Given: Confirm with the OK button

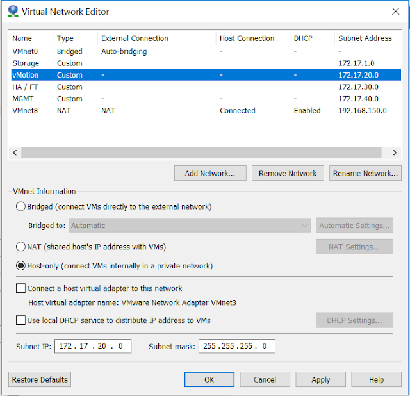Looking at the screenshot, I should (209, 379).
